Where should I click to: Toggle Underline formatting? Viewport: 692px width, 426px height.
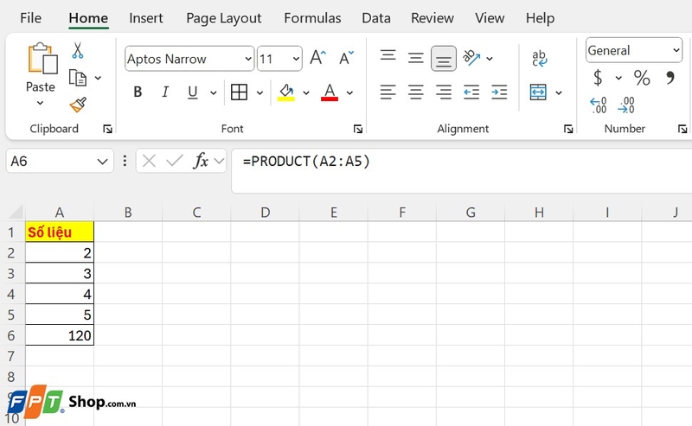pos(192,92)
